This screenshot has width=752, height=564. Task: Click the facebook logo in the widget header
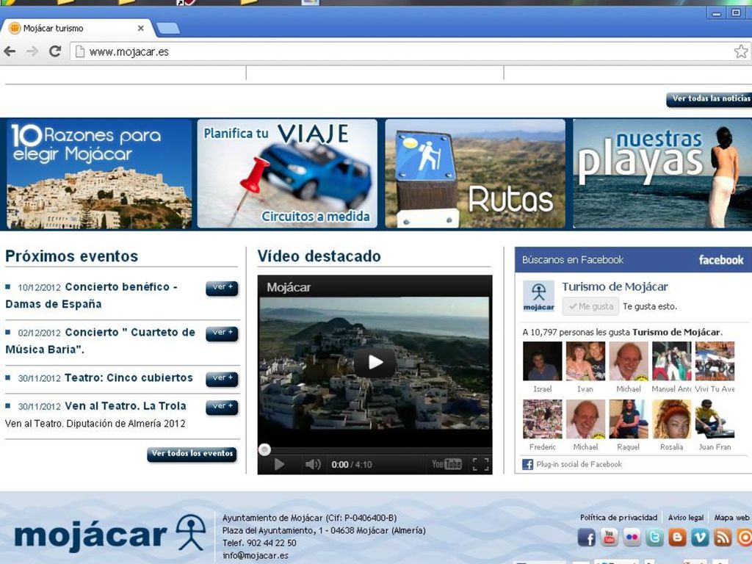pos(721,260)
